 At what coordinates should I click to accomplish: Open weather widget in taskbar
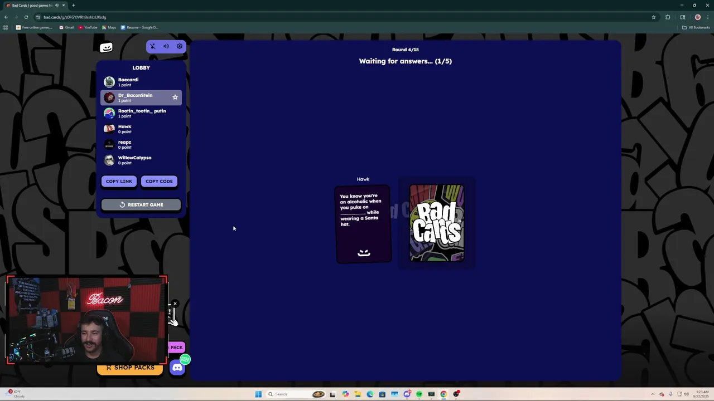(16, 394)
